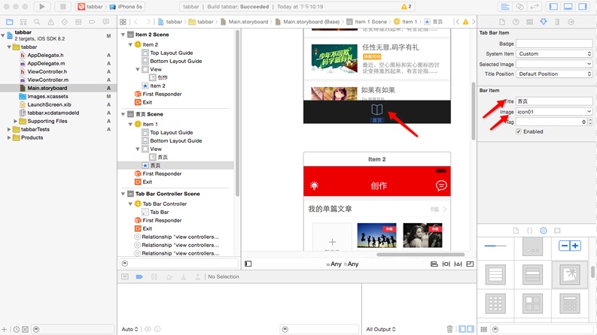Image resolution: width=597 pixels, height=335 pixels.
Task: Click trash icon to clear console
Action: pyautogui.click(x=449, y=329)
